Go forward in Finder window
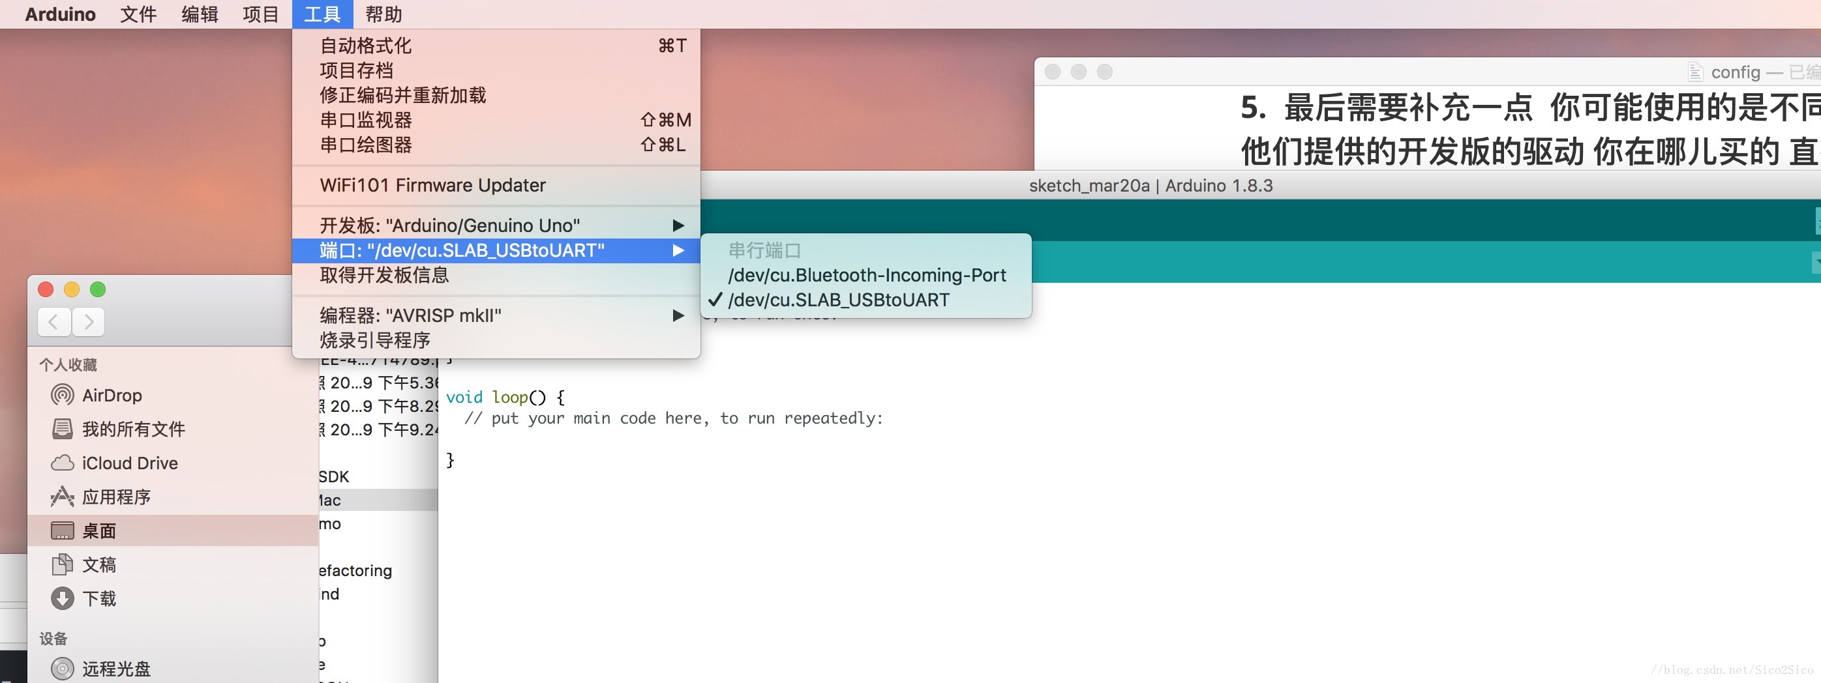Viewport: 1821px width, 683px height. [x=88, y=322]
